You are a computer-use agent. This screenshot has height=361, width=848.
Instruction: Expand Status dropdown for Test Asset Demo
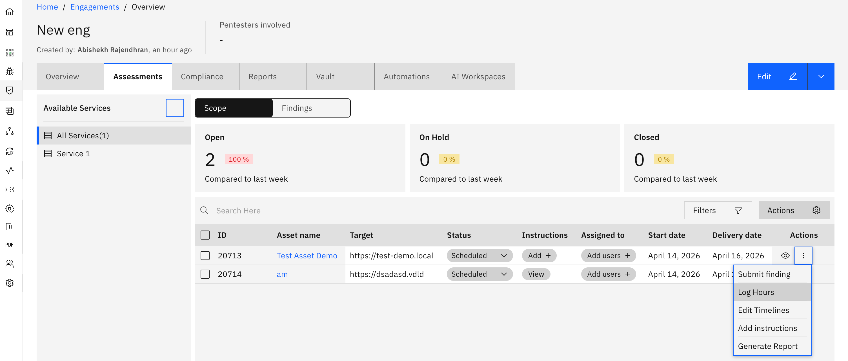click(x=480, y=256)
